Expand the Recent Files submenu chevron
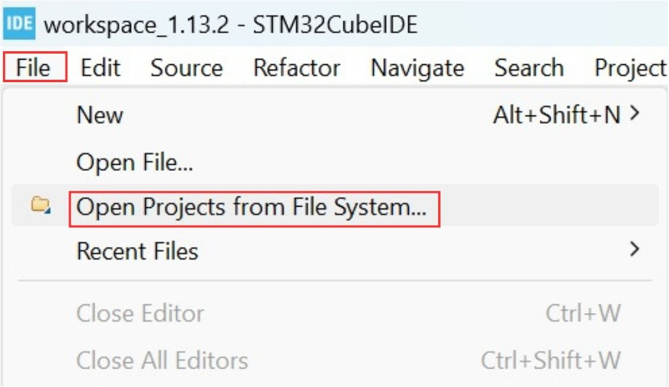Screen dimensions: 669x387 click(635, 249)
